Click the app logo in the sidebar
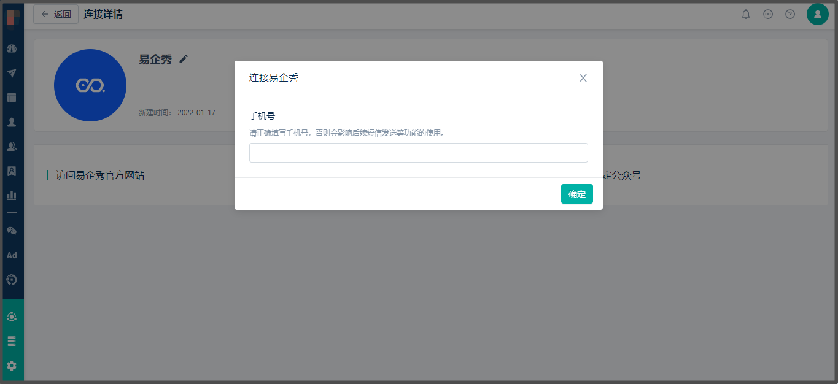Screen dimensions: 838x384 [12, 17]
